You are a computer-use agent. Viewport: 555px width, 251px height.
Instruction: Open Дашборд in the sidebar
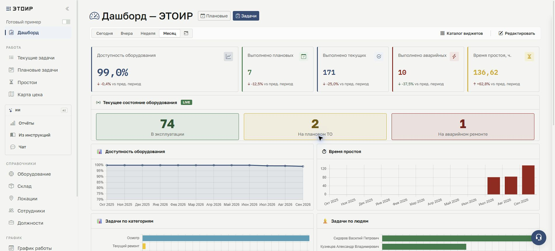[x=38, y=33]
